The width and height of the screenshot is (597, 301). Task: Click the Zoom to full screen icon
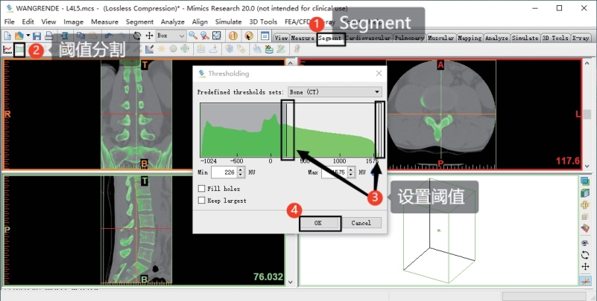pos(217,36)
